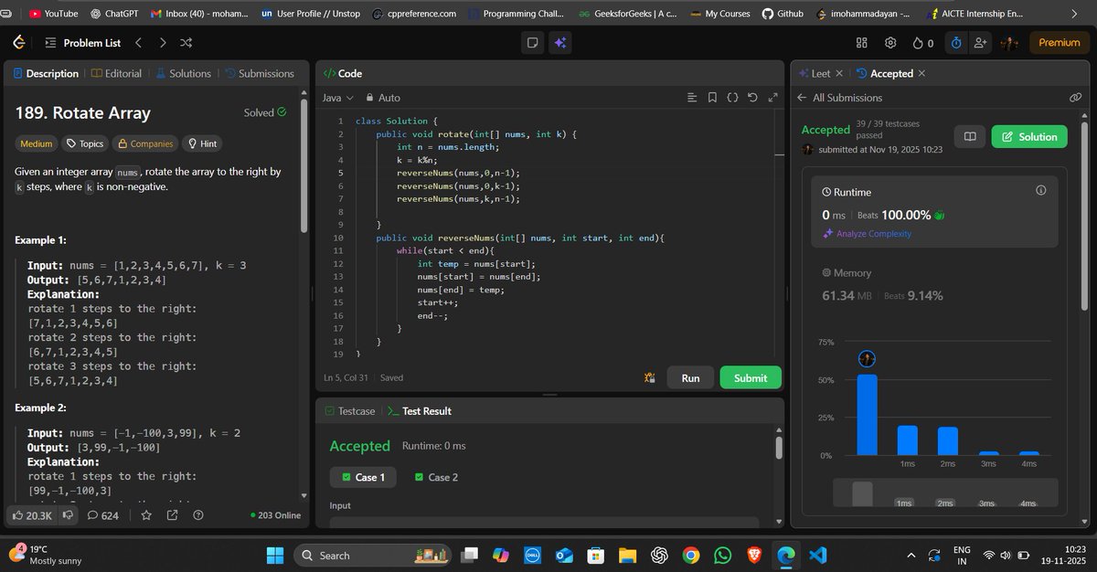Image resolution: width=1097 pixels, height=572 pixels.
Task: Click the taskbar Search box
Action: point(371,556)
